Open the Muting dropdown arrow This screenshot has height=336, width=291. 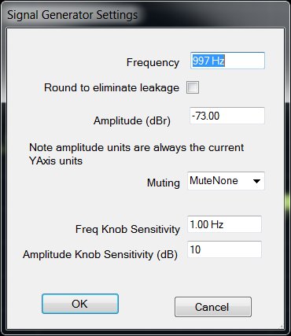click(x=256, y=181)
